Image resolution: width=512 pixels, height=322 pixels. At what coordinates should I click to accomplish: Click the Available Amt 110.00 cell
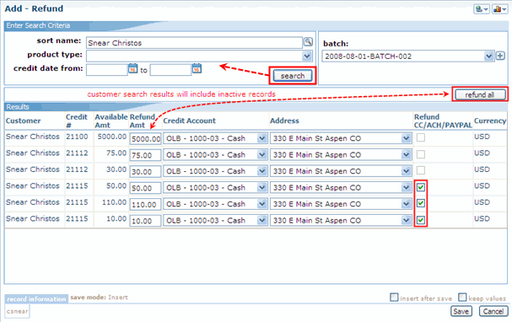[x=114, y=202]
